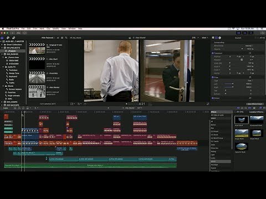The width and height of the screenshot is (266, 199).
Task: Reset Transform parameters via its reset icon
Action: point(250,53)
